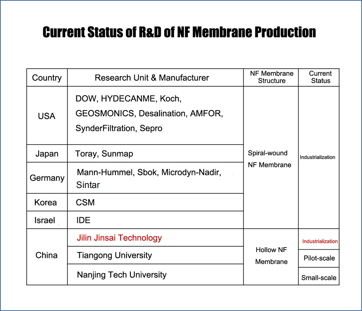This screenshot has height=311, width=362.
Task: Click the word 'Sintar'
Action: (x=88, y=185)
